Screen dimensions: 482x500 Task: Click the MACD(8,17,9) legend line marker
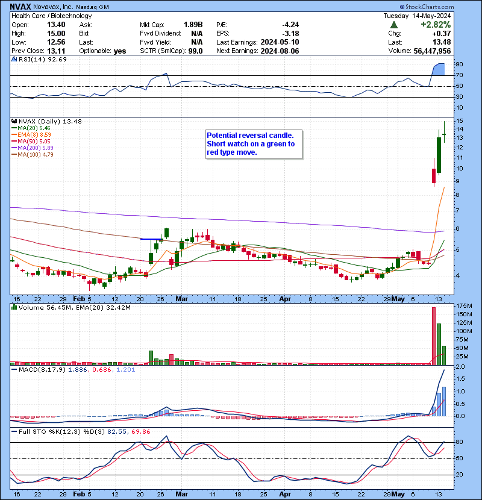[14, 369]
